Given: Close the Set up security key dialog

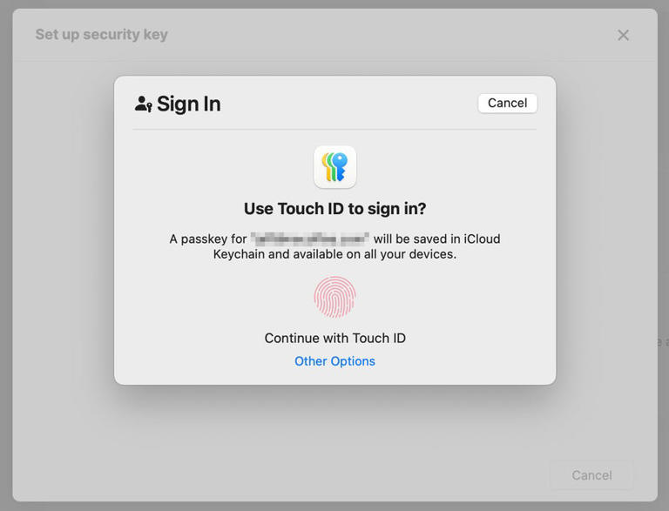Looking at the screenshot, I should click(x=623, y=35).
